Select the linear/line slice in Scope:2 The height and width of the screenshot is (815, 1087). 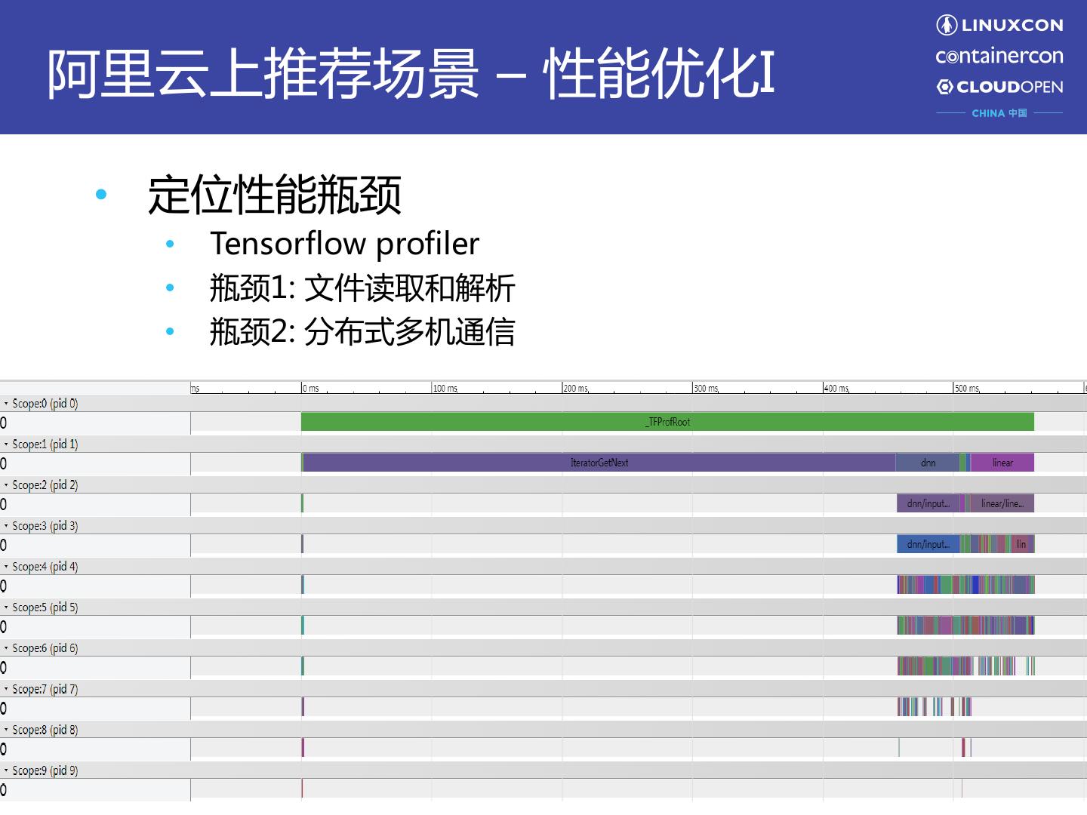click(x=1002, y=503)
